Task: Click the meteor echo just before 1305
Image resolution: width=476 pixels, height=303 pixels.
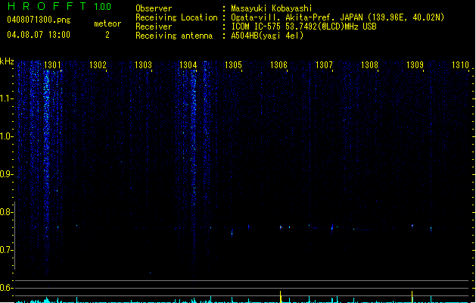Action: [x=232, y=233]
